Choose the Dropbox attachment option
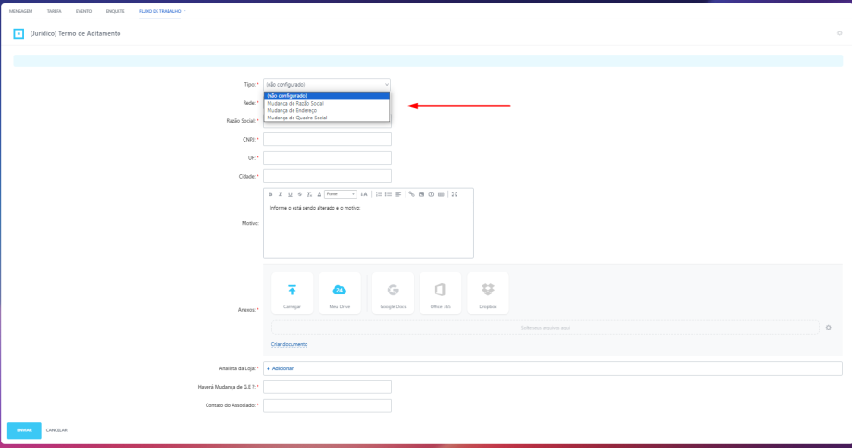Viewport: 852px width, 448px height. (x=487, y=292)
